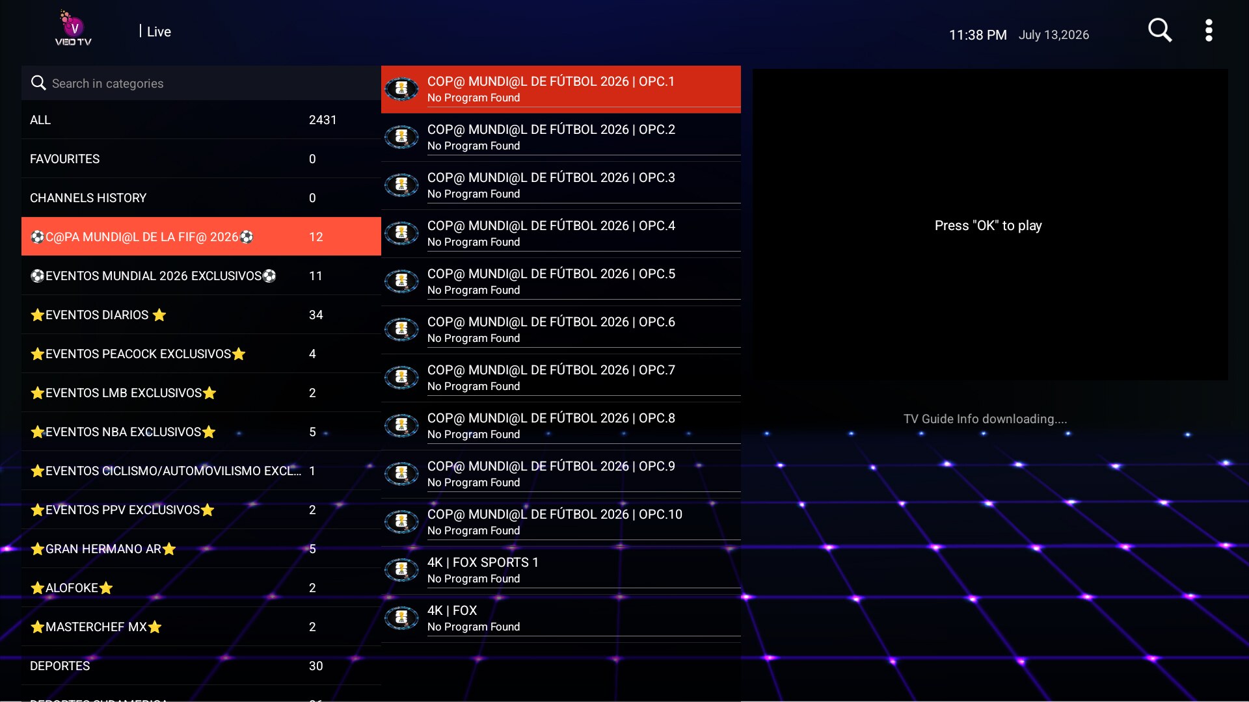The height and width of the screenshot is (702, 1249).
Task: Click the 4K FOX SPORTS 1 logo icon
Action: [401, 570]
